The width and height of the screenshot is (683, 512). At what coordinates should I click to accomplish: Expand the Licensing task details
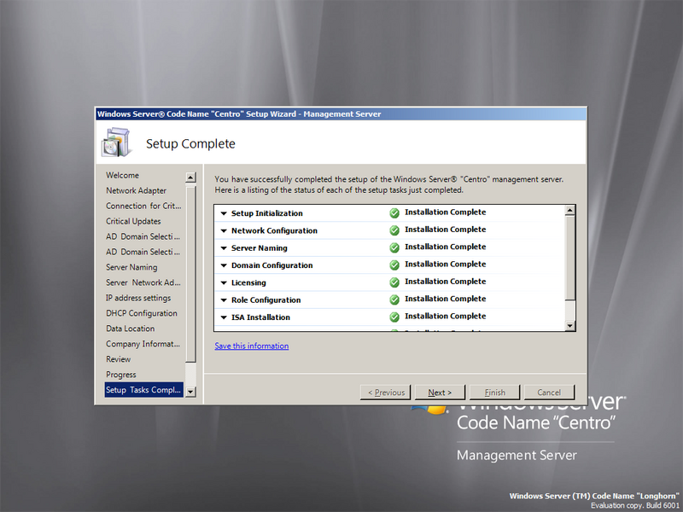(224, 282)
